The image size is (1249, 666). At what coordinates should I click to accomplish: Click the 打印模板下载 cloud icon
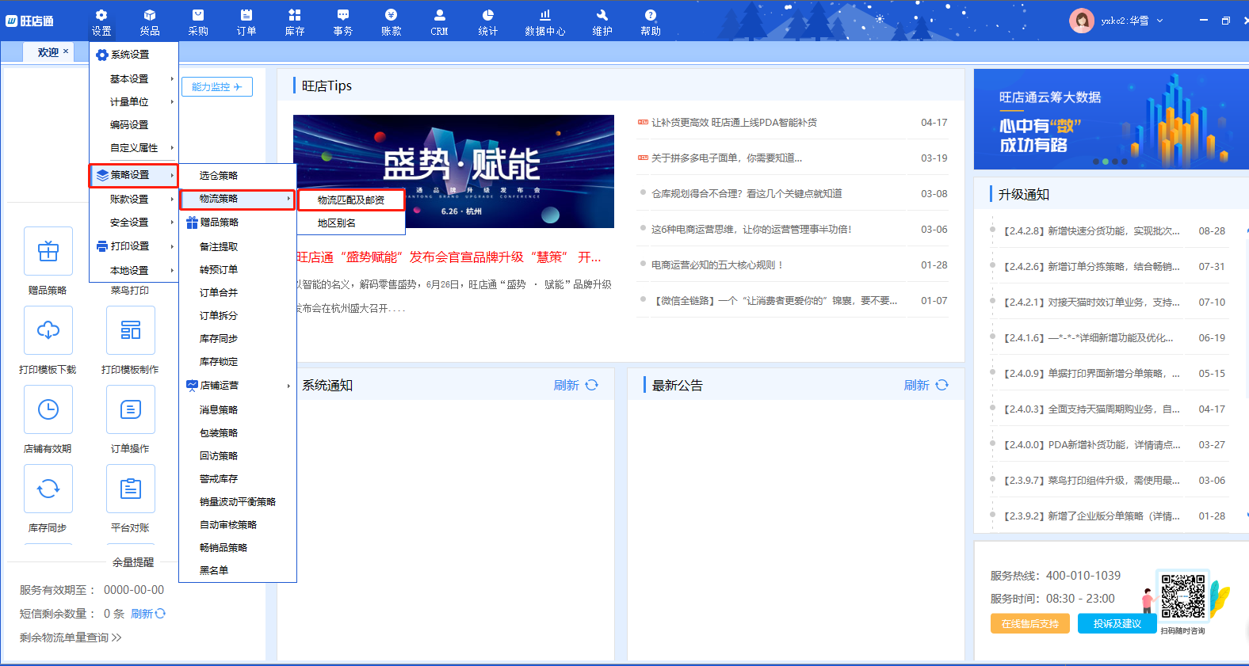coord(48,330)
